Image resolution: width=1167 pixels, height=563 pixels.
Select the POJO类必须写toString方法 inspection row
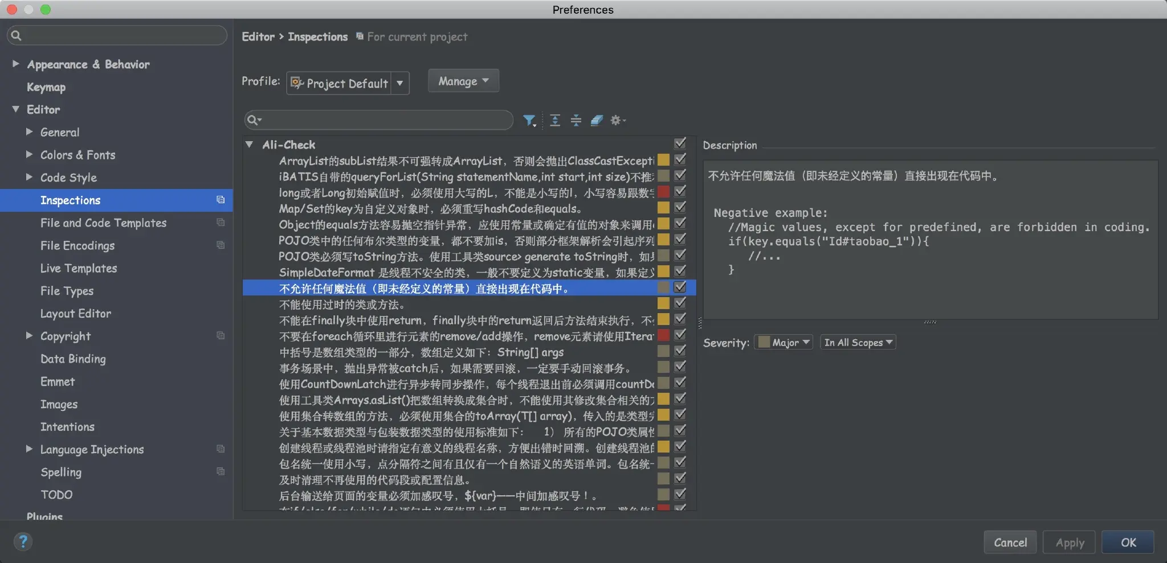pos(469,256)
